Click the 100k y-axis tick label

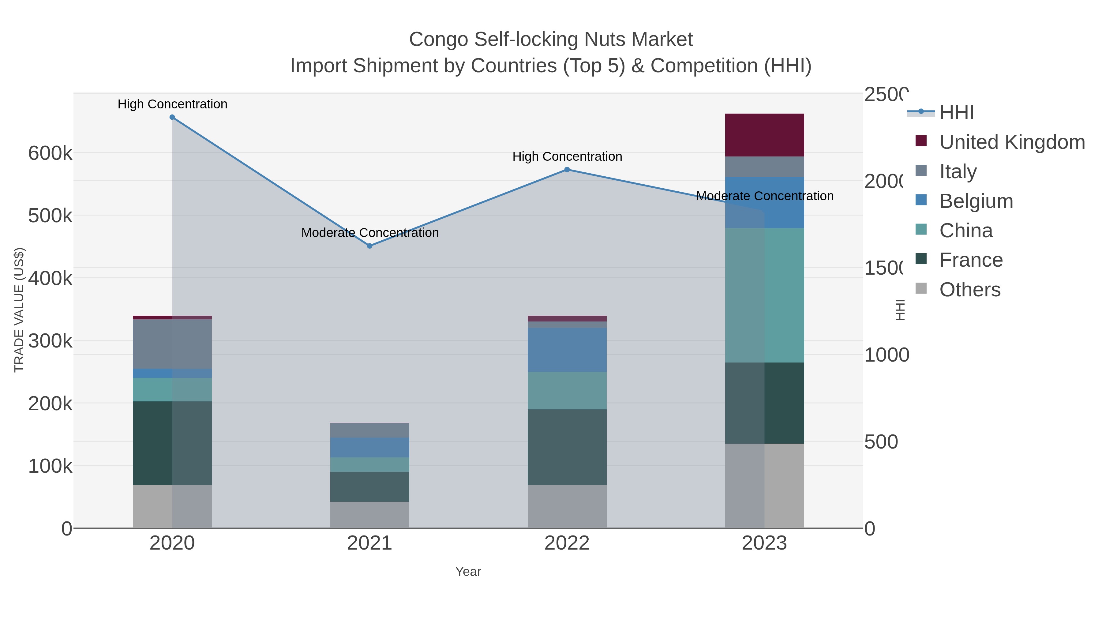50,466
